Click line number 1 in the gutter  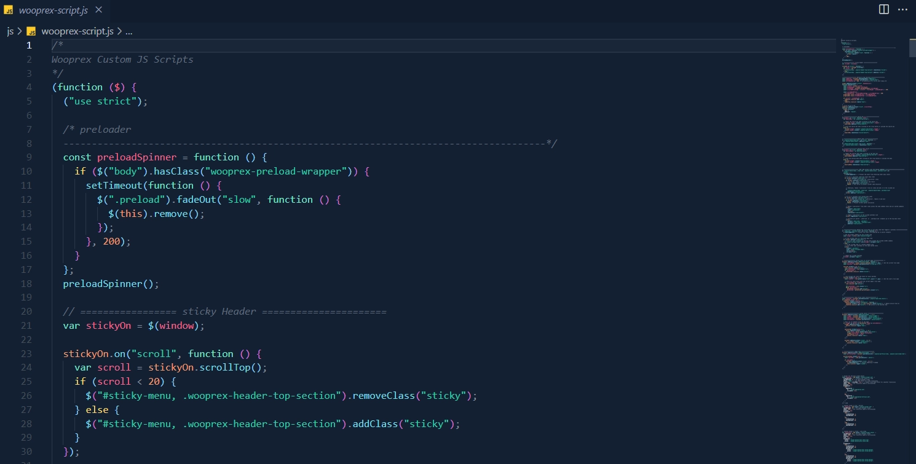pos(28,45)
